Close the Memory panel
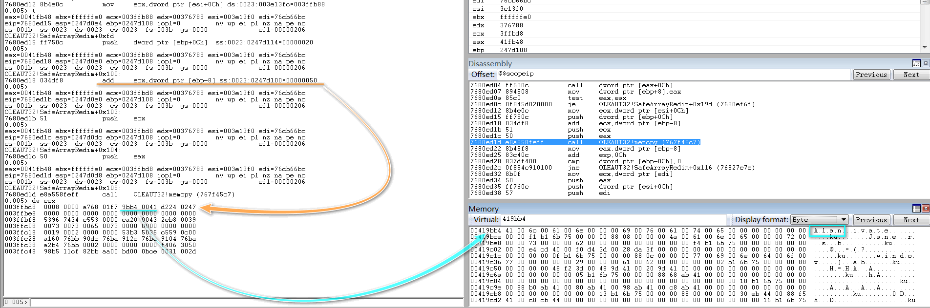This screenshot has width=930, height=308. (925, 209)
